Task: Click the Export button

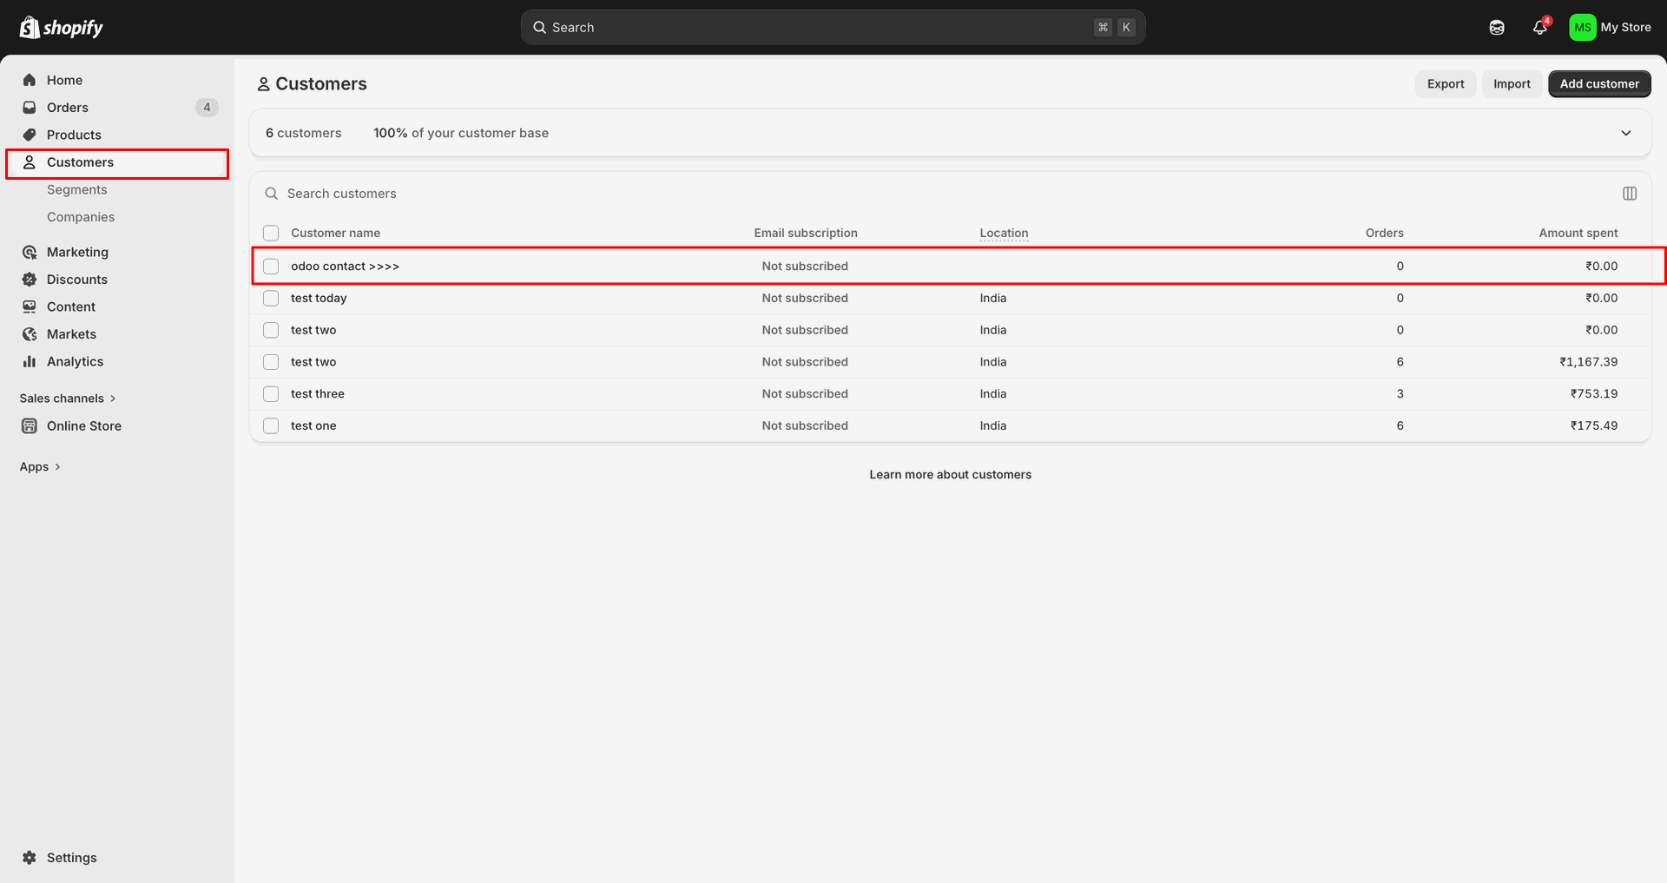Action: point(1446,84)
